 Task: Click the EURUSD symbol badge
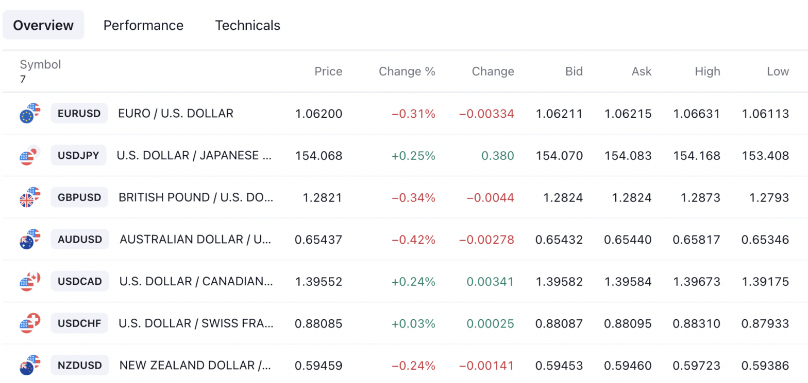[78, 114]
